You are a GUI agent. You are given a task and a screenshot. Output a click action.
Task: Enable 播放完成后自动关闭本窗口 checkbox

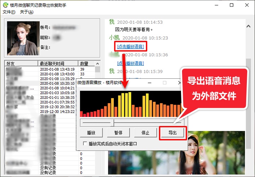[x=85, y=144]
